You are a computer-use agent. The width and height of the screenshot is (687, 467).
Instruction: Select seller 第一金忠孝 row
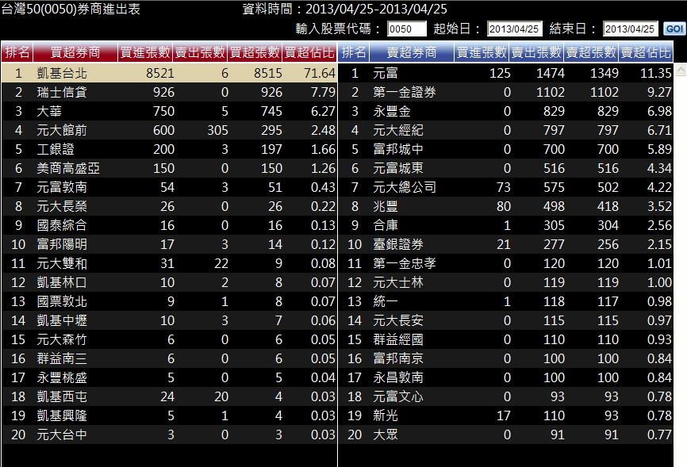tap(505, 263)
